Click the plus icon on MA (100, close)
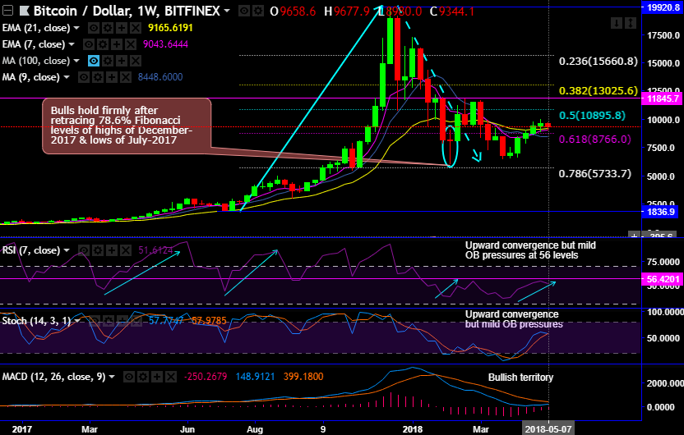 tap(122, 61)
